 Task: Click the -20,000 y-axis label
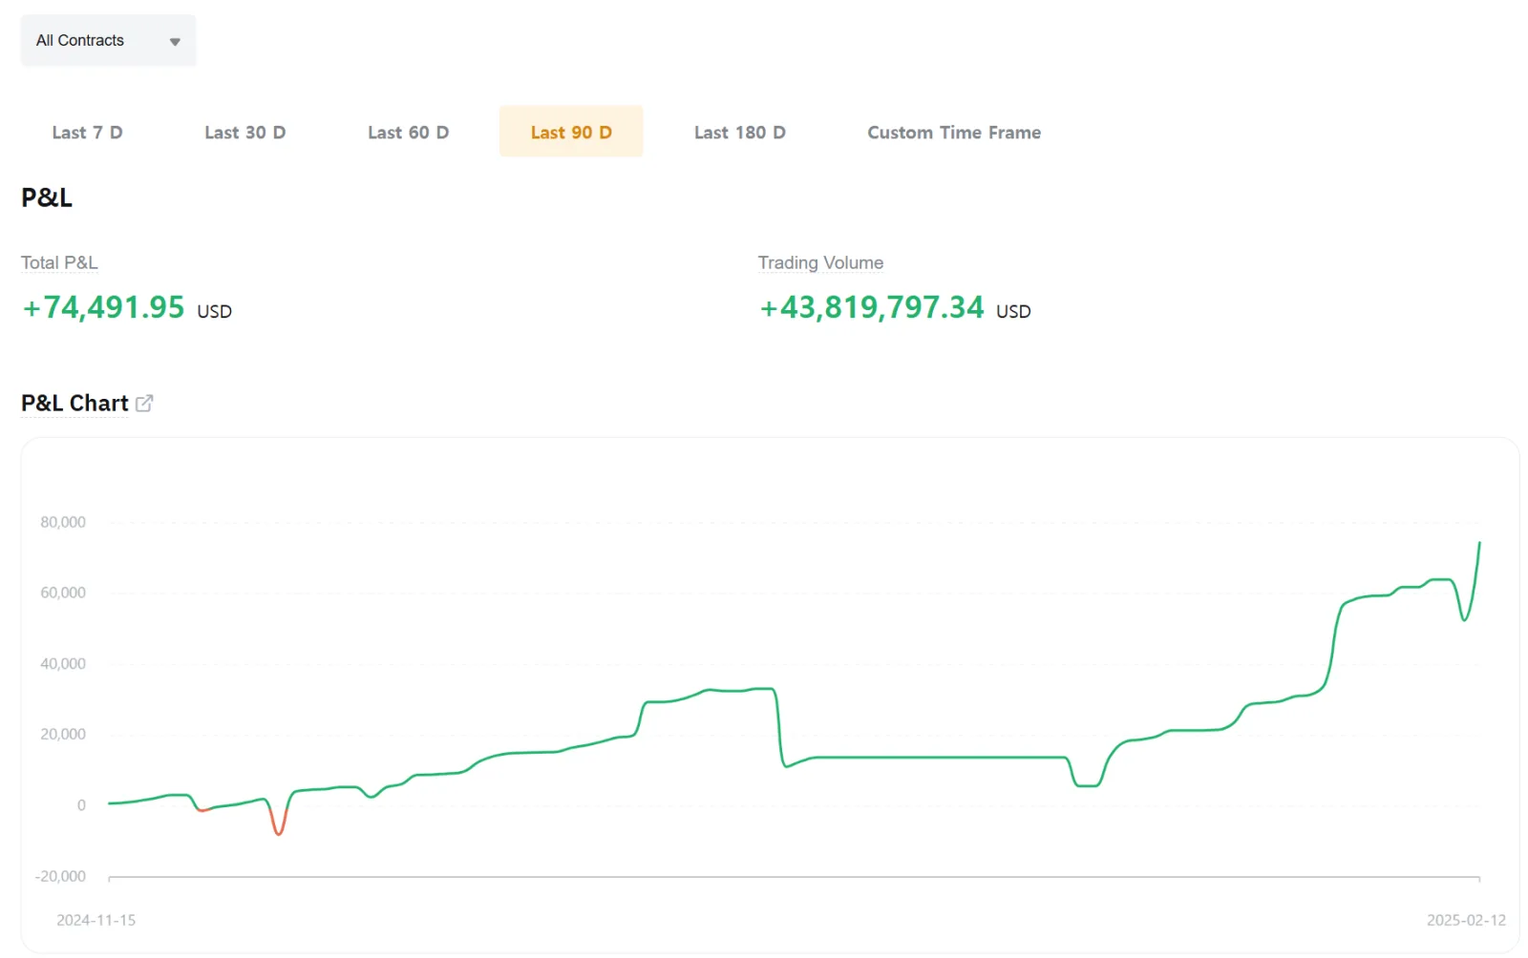pyautogui.click(x=60, y=876)
